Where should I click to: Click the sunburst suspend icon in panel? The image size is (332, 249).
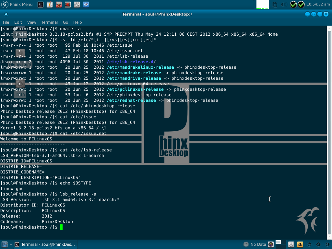click(x=318, y=244)
